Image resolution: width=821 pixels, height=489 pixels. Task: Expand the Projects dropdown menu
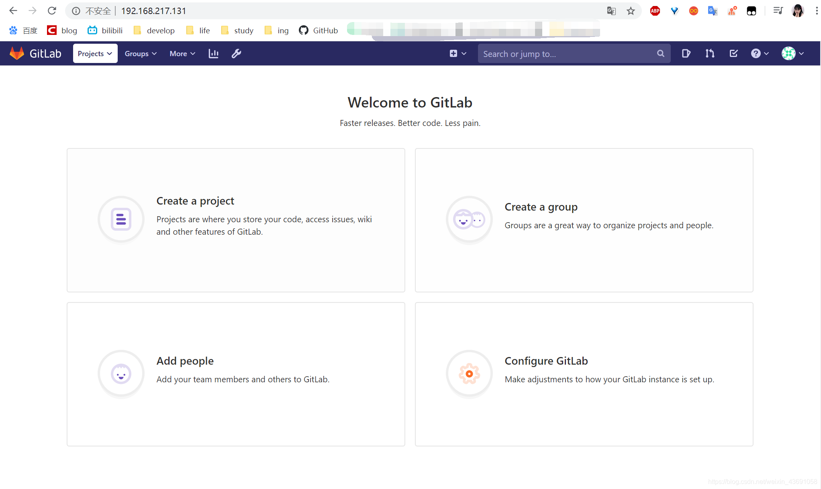tap(95, 54)
